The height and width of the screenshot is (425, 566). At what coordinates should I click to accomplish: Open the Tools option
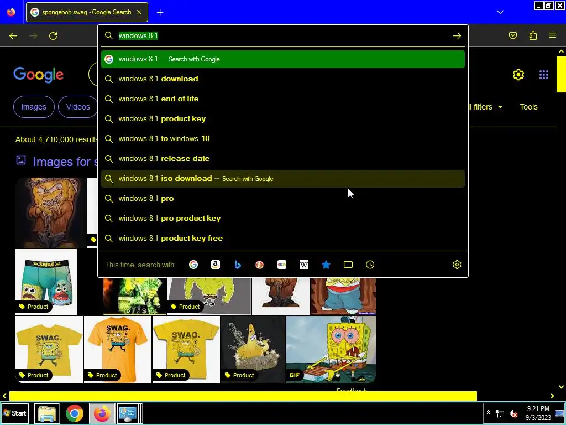[528, 107]
